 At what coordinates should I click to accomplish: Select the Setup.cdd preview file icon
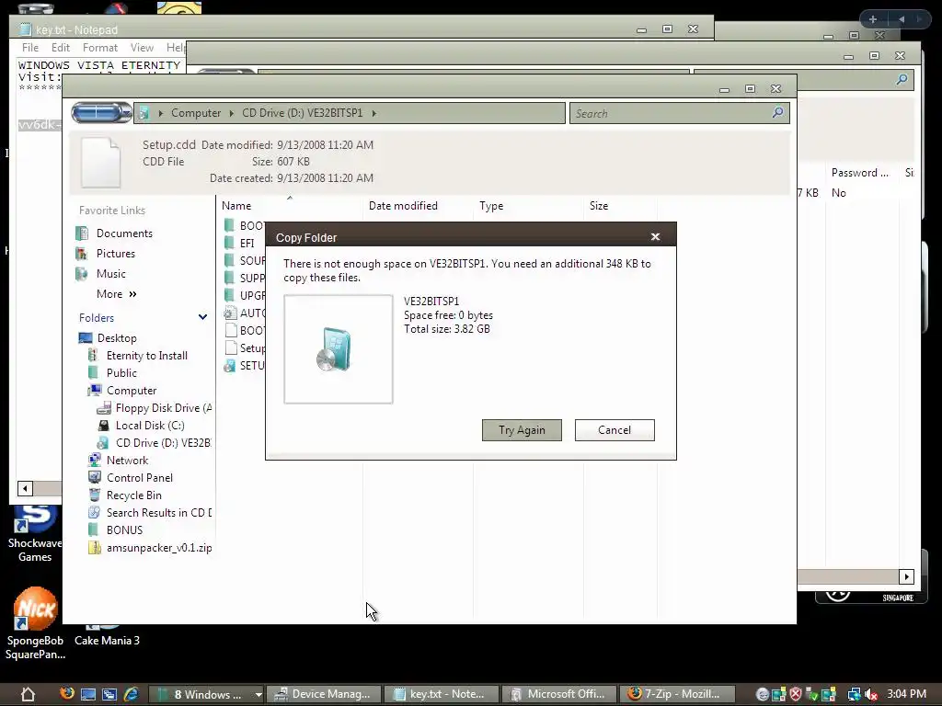click(x=101, y=162)
